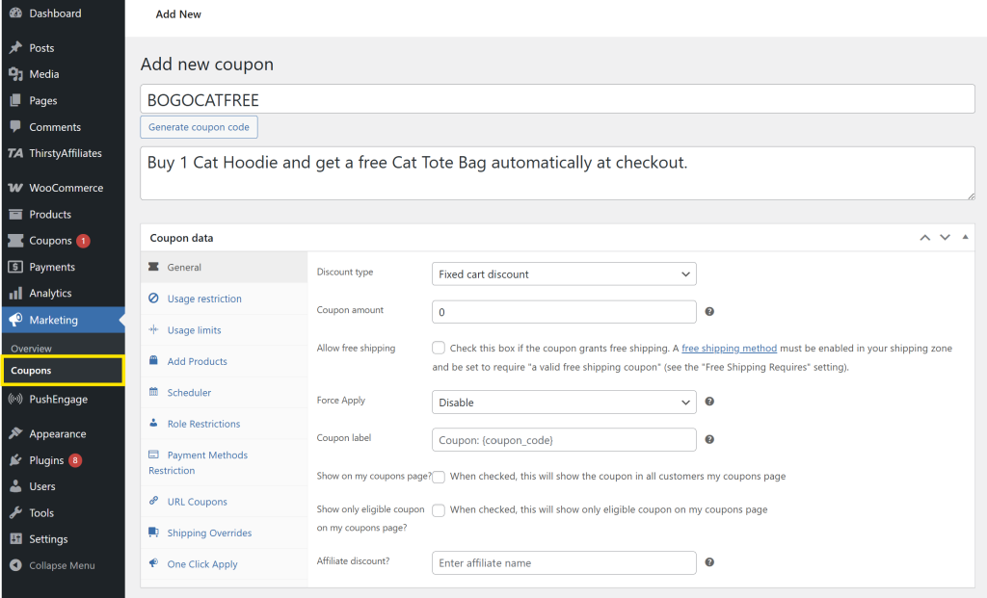Open the Discount type dropdown
Screen dimensions: 987x598
pyautogui.click(x=564, y=273)
